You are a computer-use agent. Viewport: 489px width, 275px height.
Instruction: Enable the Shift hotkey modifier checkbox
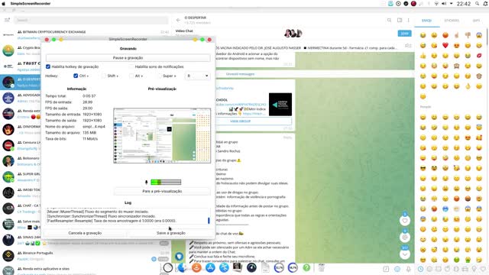tap(104, 76)
